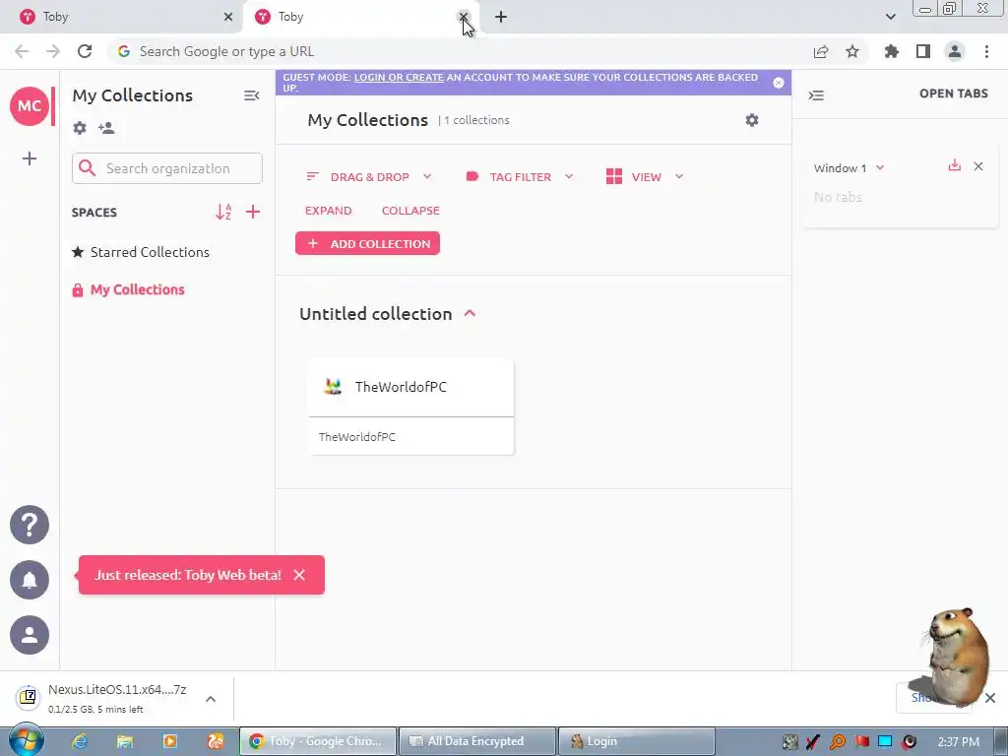Dismiss the guest mode banner

point(779,83)
